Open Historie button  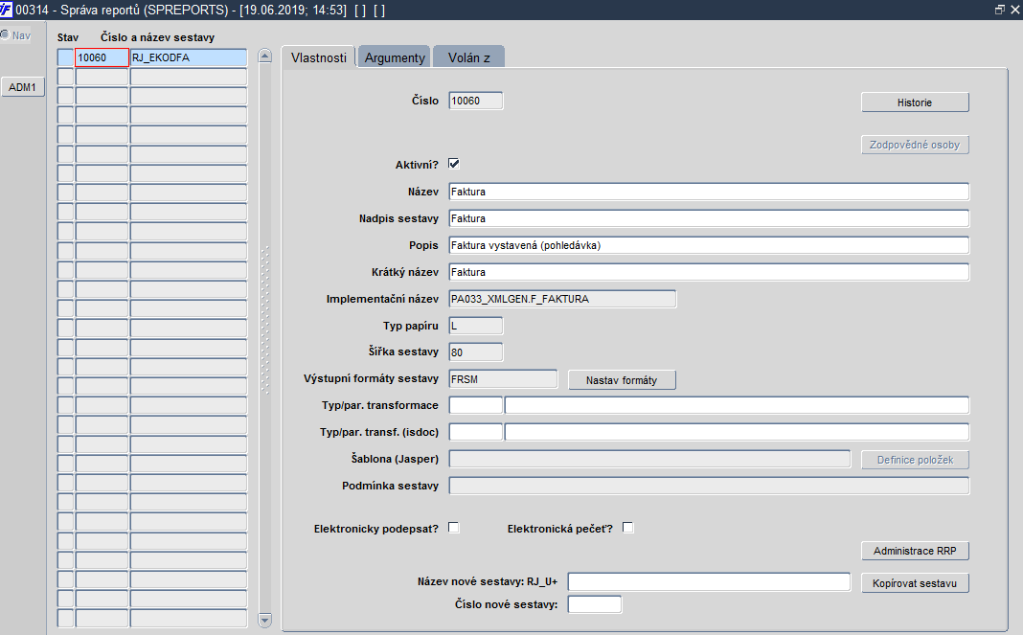[x=915, y=102]
